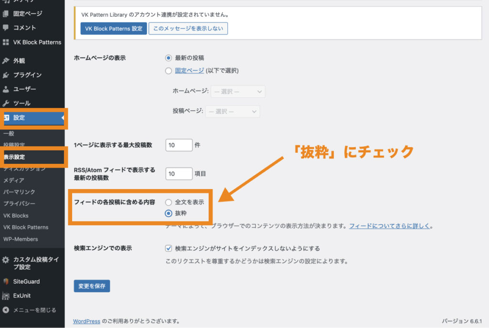The height and width of the screenshot is (328, 489).
Task: Open ユーザー with the person icon
Action: click(x=7, y=88)
